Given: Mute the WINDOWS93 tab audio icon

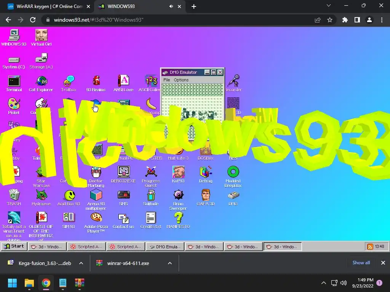Looking at the screenshot, I should 171,6.
